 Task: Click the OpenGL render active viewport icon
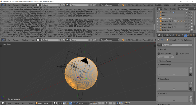click(126, 103)
